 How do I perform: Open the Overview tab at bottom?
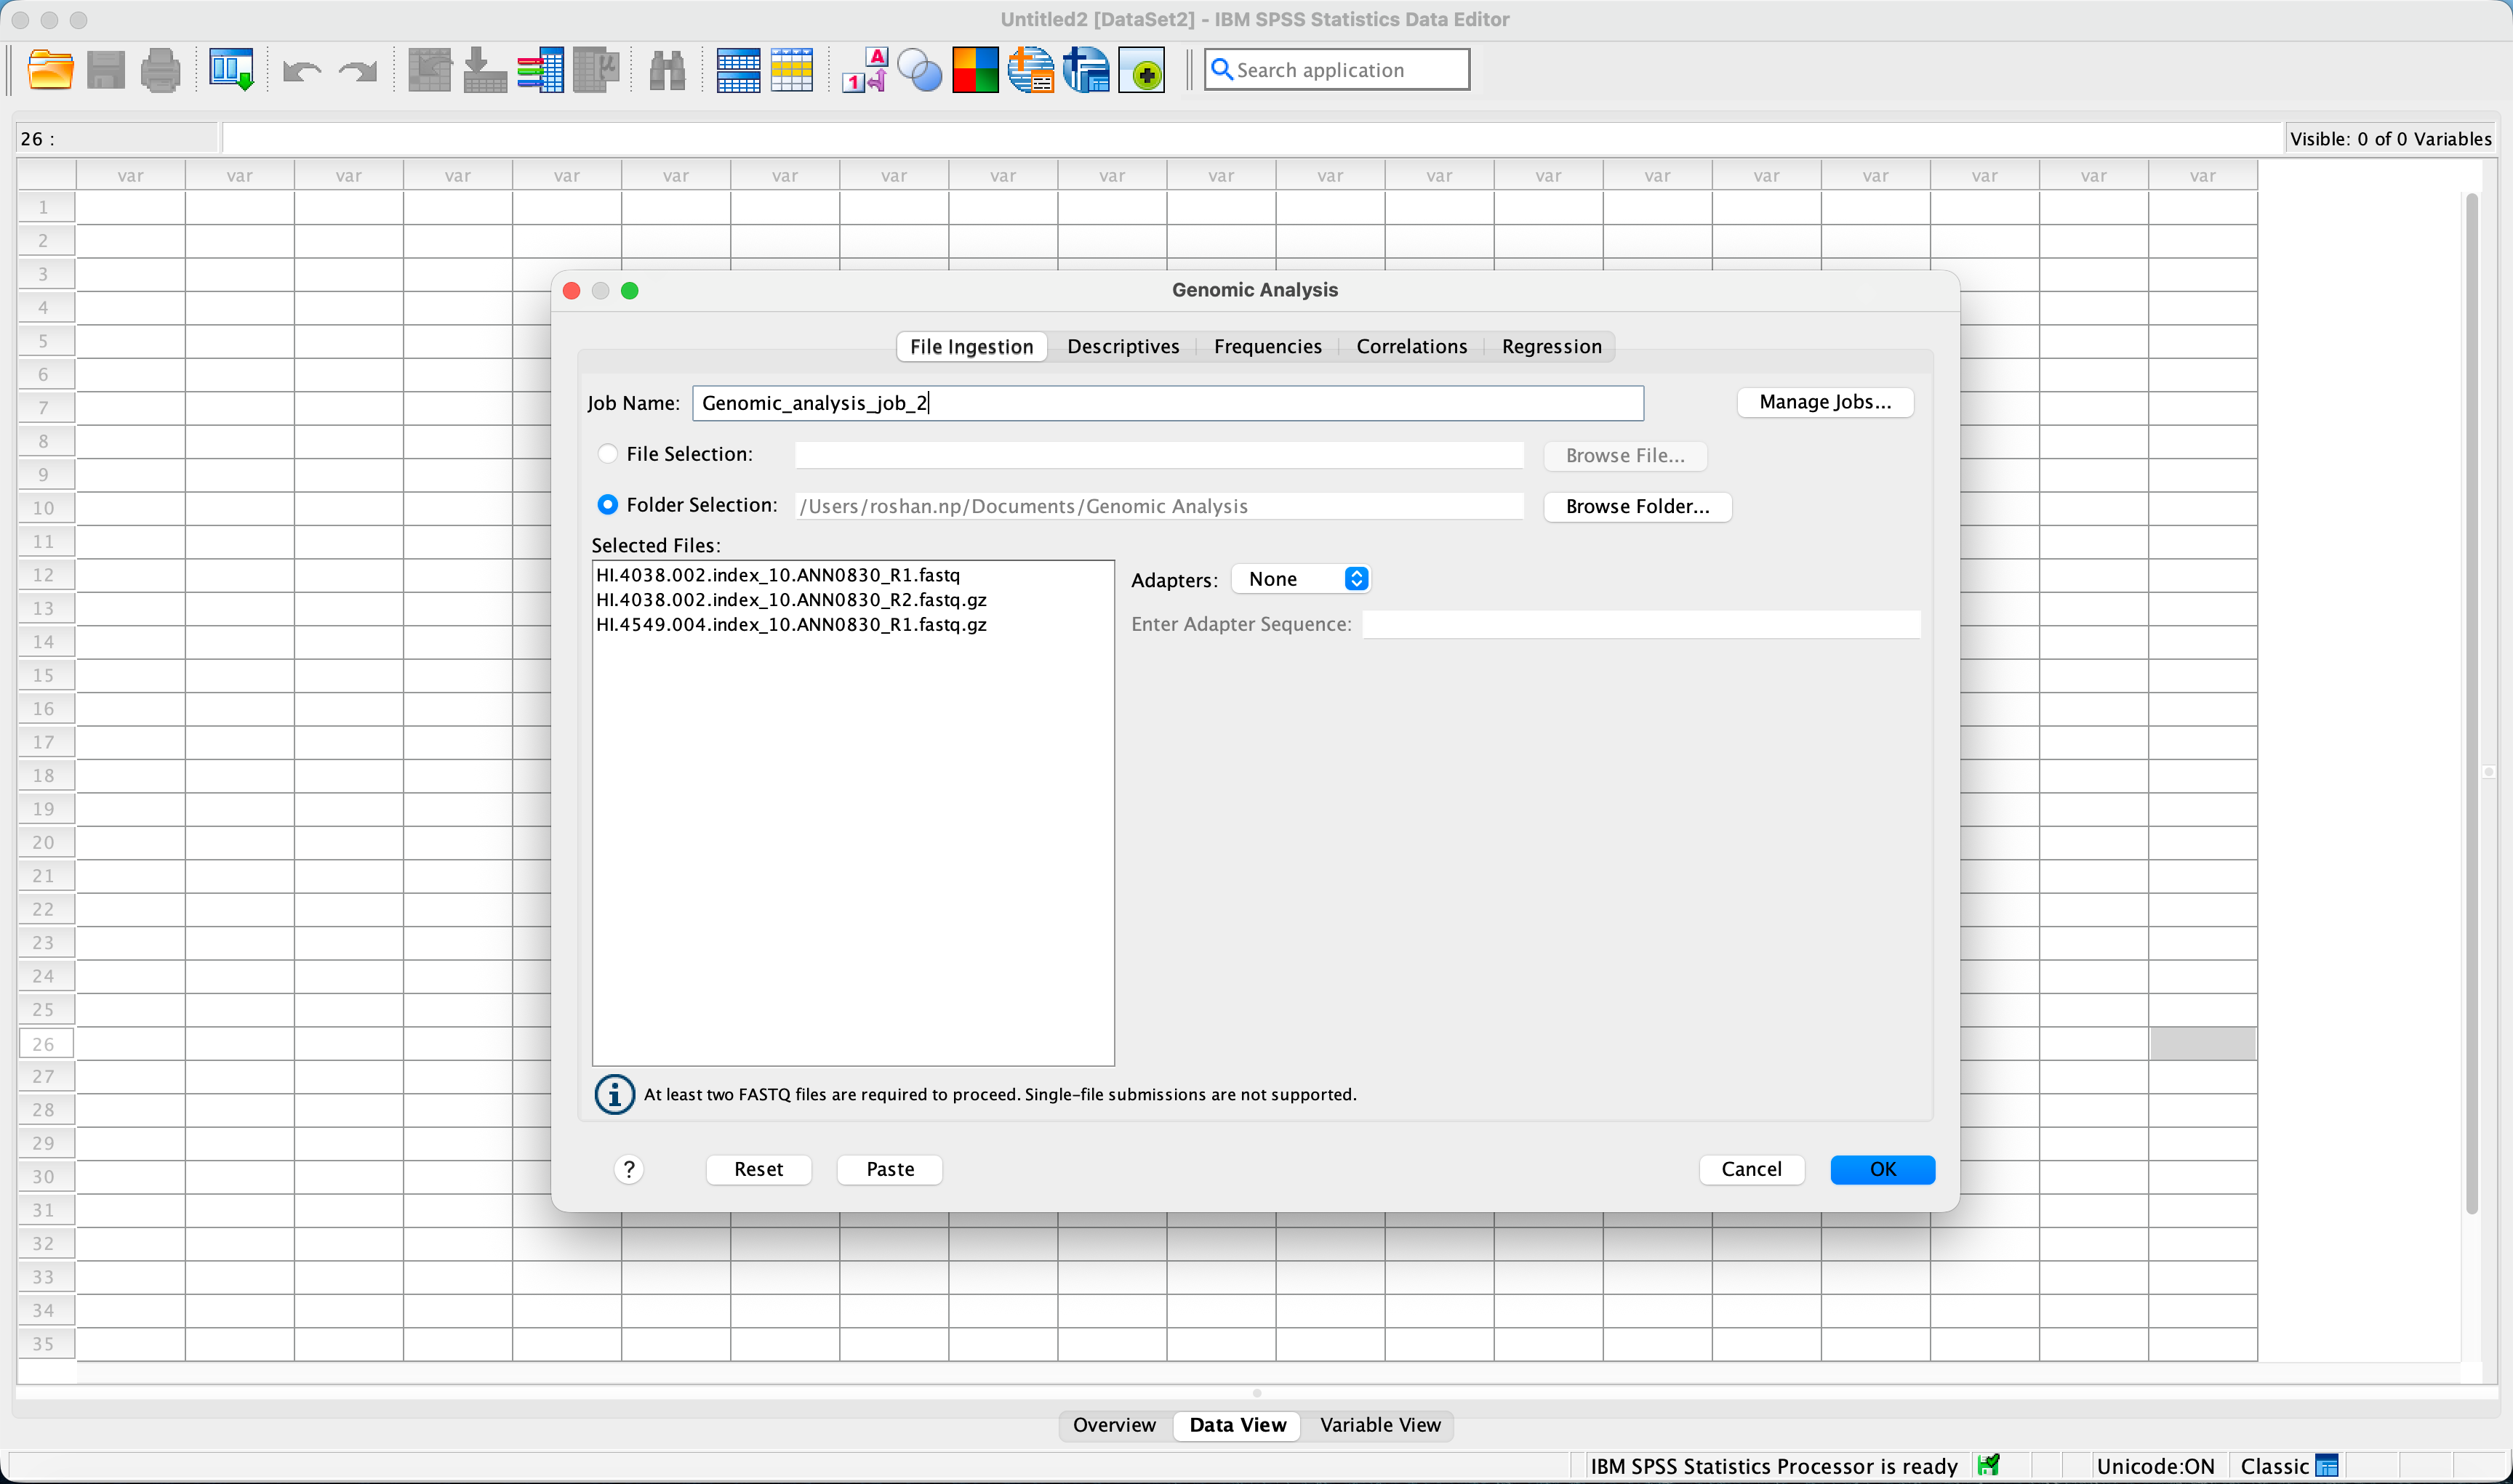click(1115, 1425)
